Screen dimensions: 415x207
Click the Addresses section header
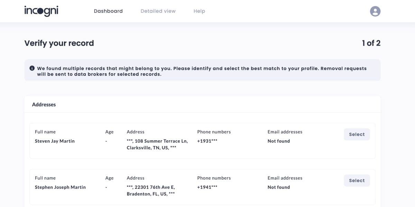(x=44, y=105)
